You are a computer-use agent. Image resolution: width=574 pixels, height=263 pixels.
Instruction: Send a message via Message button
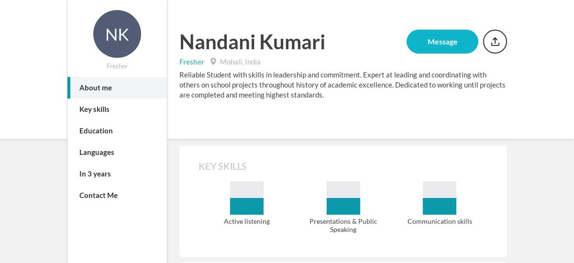click(x=442, y=42)
